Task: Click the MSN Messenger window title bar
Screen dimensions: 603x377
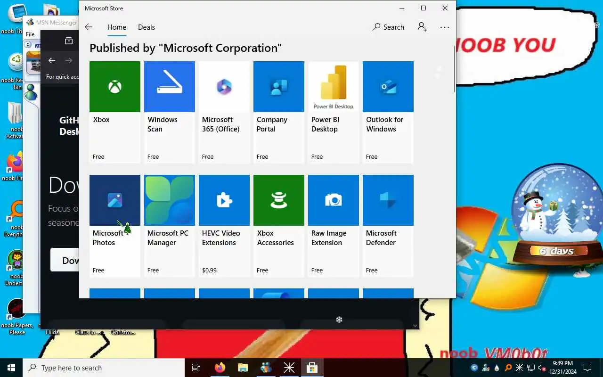Action: (x=51, y=22)
